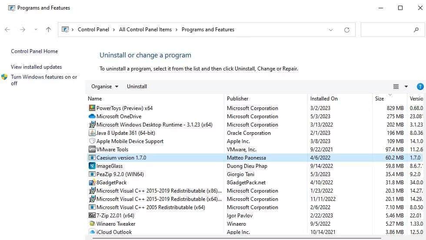
Task: Open Control Panel Home link
Action: click(34, 51)
